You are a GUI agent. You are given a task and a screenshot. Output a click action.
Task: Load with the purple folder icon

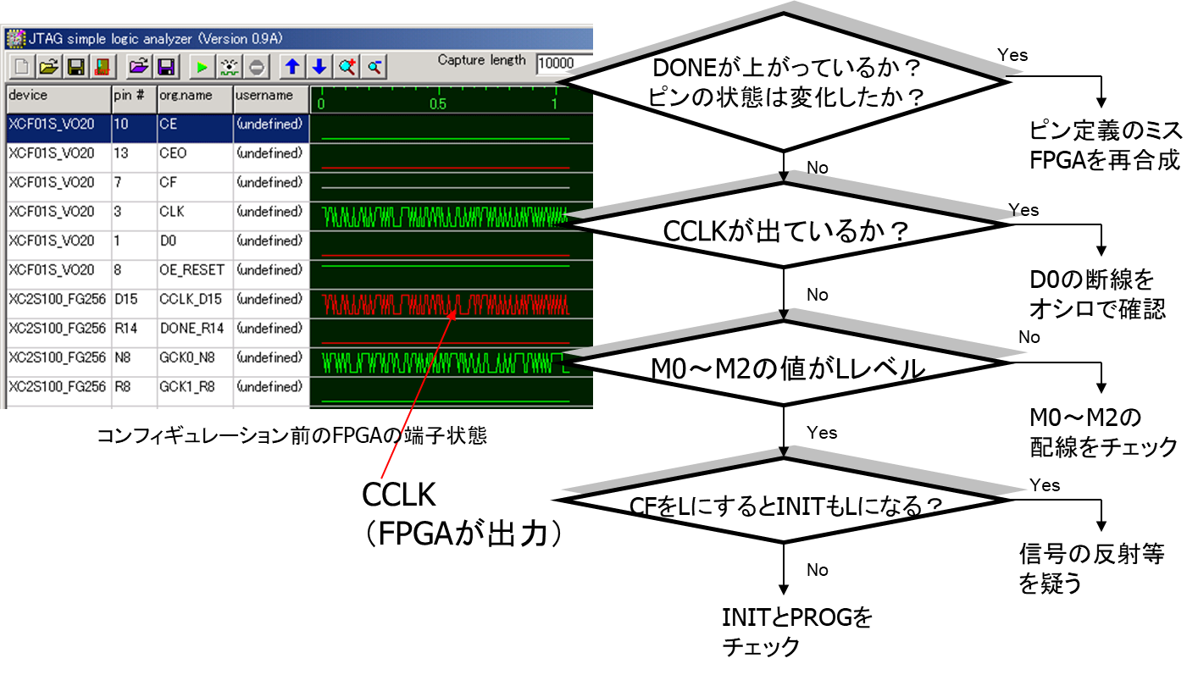coord(139,66)
